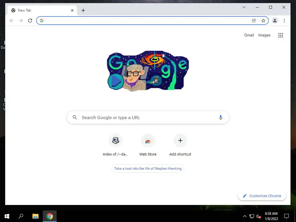Start voice search with microphone icon
Viewport: 296px width, 222px height.
(221, 117)
